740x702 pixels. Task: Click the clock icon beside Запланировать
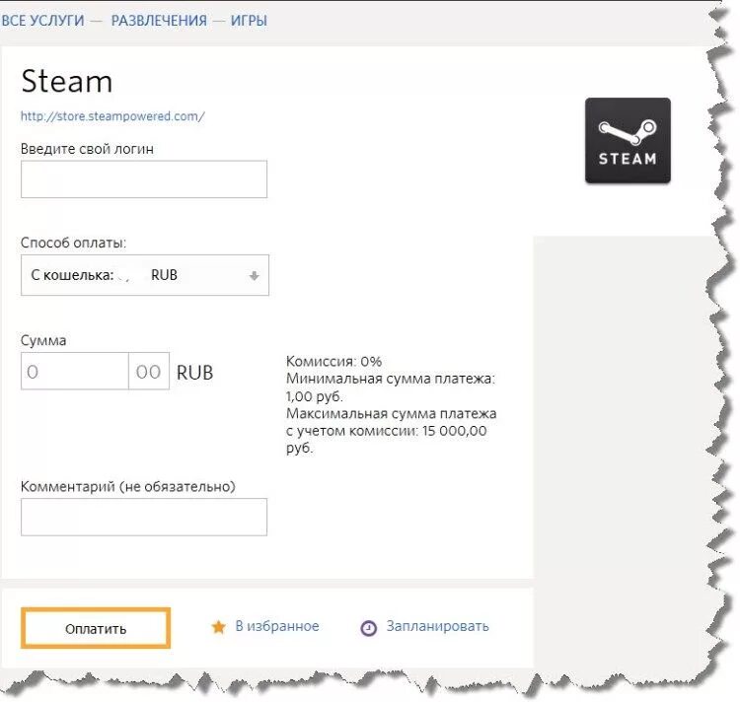(x=369, y=628)
